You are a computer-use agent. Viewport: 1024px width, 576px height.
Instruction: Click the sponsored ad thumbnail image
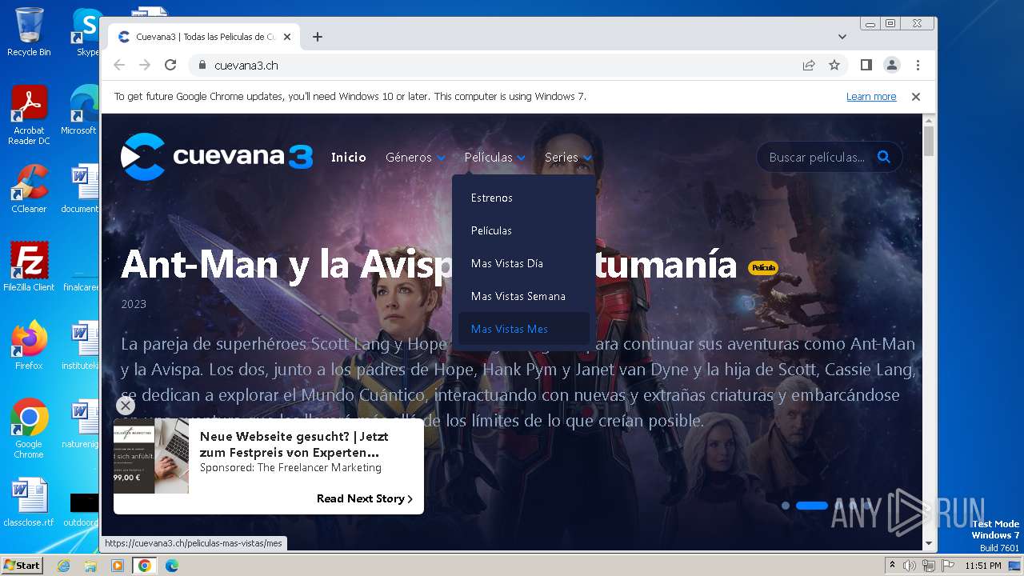[x=151, y=455]
